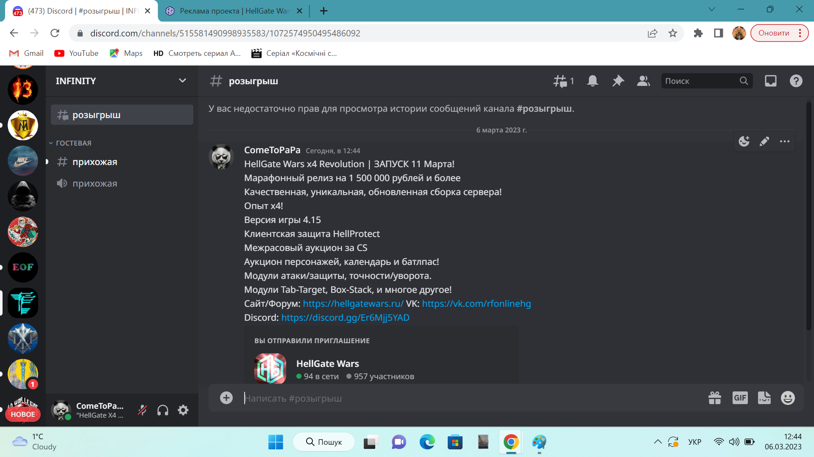814x457 pixels.
Task: Reload the page
Action: tap(55, 33)
